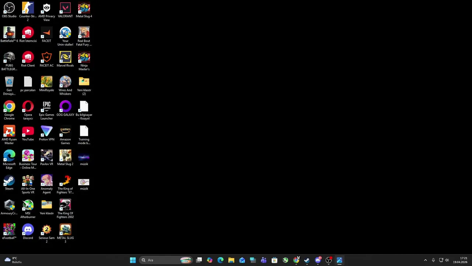Click the microphone tray icon
This screenshot has width=472, height=266.
(433, 260)
